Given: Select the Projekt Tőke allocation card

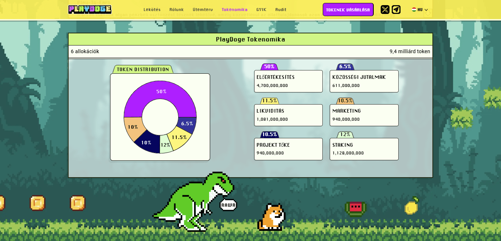Looking at the screenshot, I should [288, 149].
